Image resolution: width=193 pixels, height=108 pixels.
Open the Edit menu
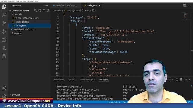5,1
